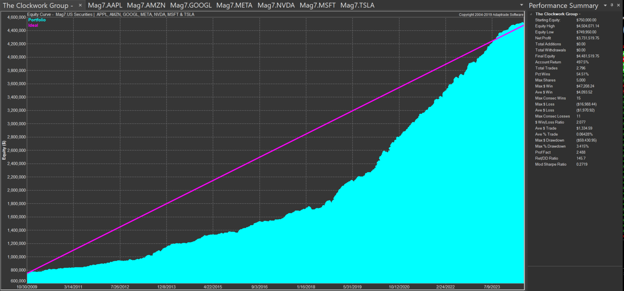Click the cyan Portfolio legend label
Image resolution: width=624 pixels, height=291 pixels.
click(37, 20)
